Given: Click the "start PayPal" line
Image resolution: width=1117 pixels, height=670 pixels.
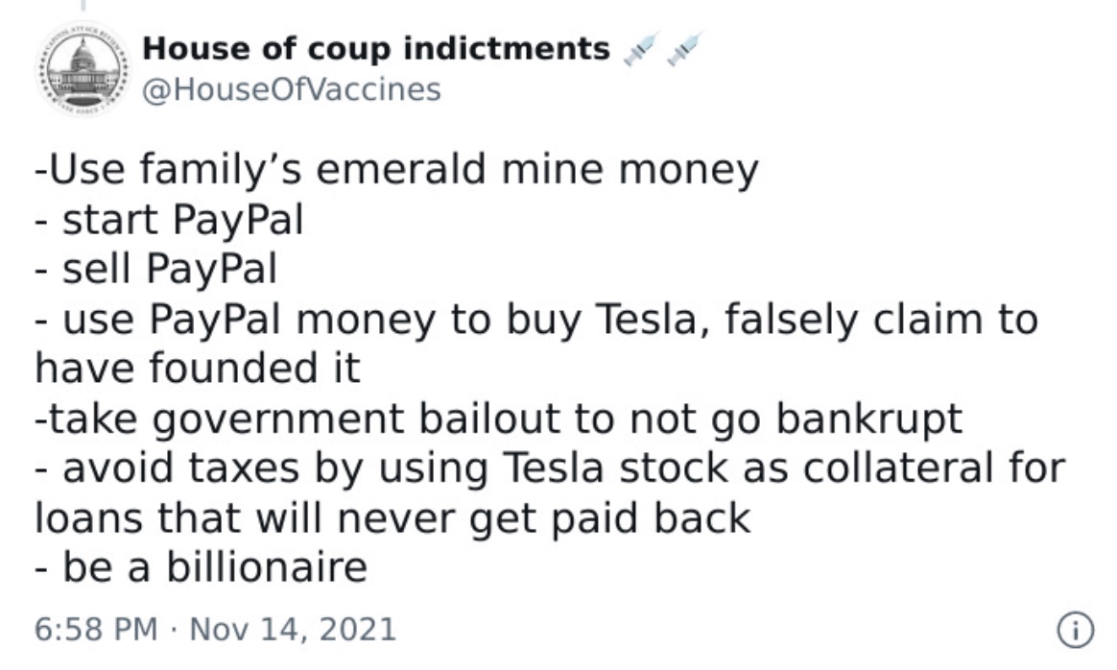Looking at the screenshot, I should [169, 220].
